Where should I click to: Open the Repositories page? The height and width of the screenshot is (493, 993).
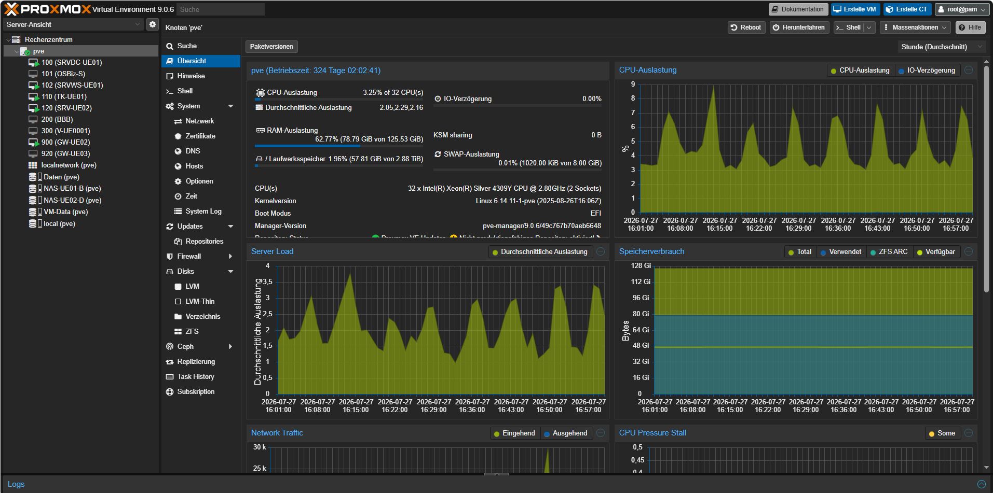tap(201, 242)
